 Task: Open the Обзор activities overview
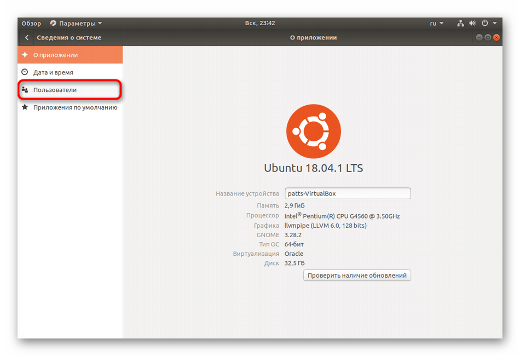click(31, 24)
